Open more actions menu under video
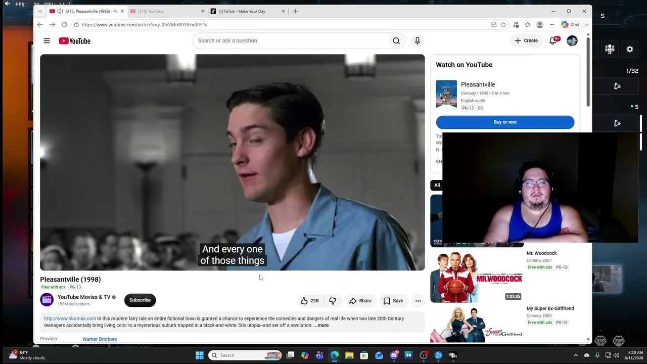 418,301
